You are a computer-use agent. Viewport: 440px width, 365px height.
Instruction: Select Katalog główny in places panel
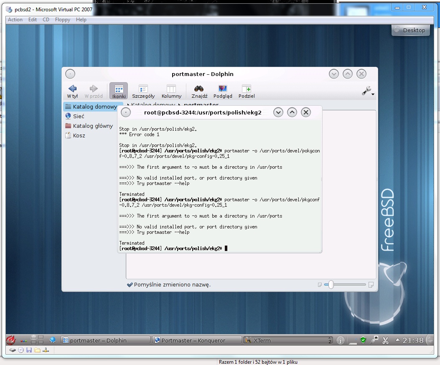tap(89, 126)
